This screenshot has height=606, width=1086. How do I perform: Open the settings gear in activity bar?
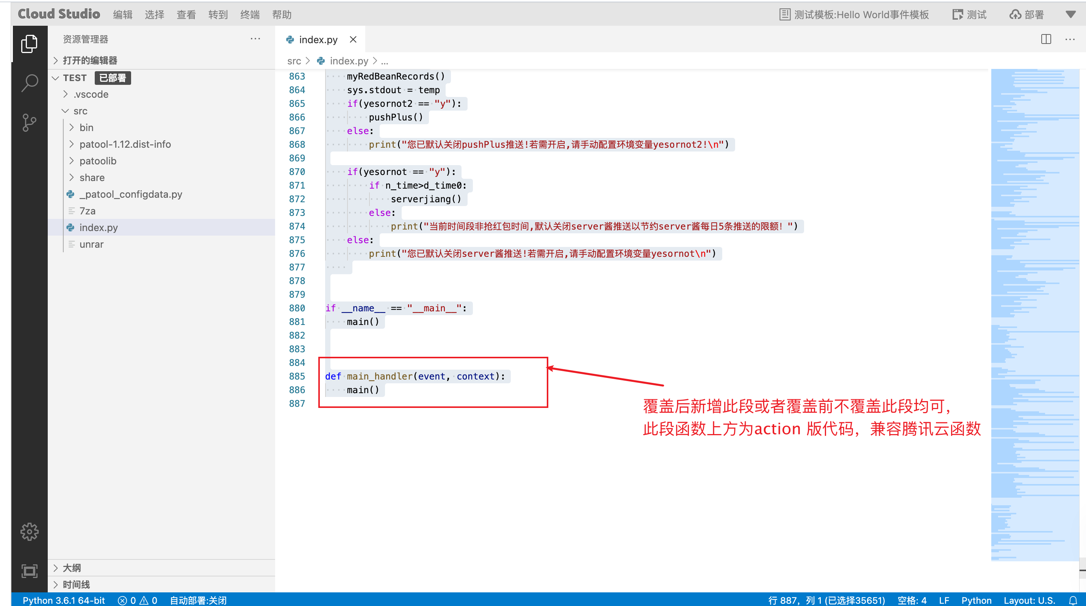point(29,531)
